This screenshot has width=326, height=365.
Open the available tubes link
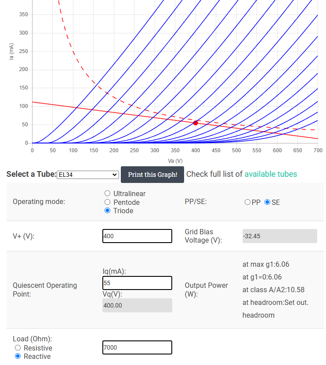point(271,174)
